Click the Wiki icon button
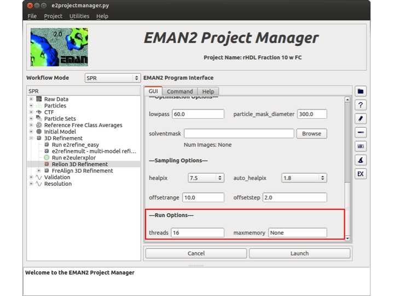The height and width of the screenshot is (296, 394). pyautogui.click(x=361, y=146)
